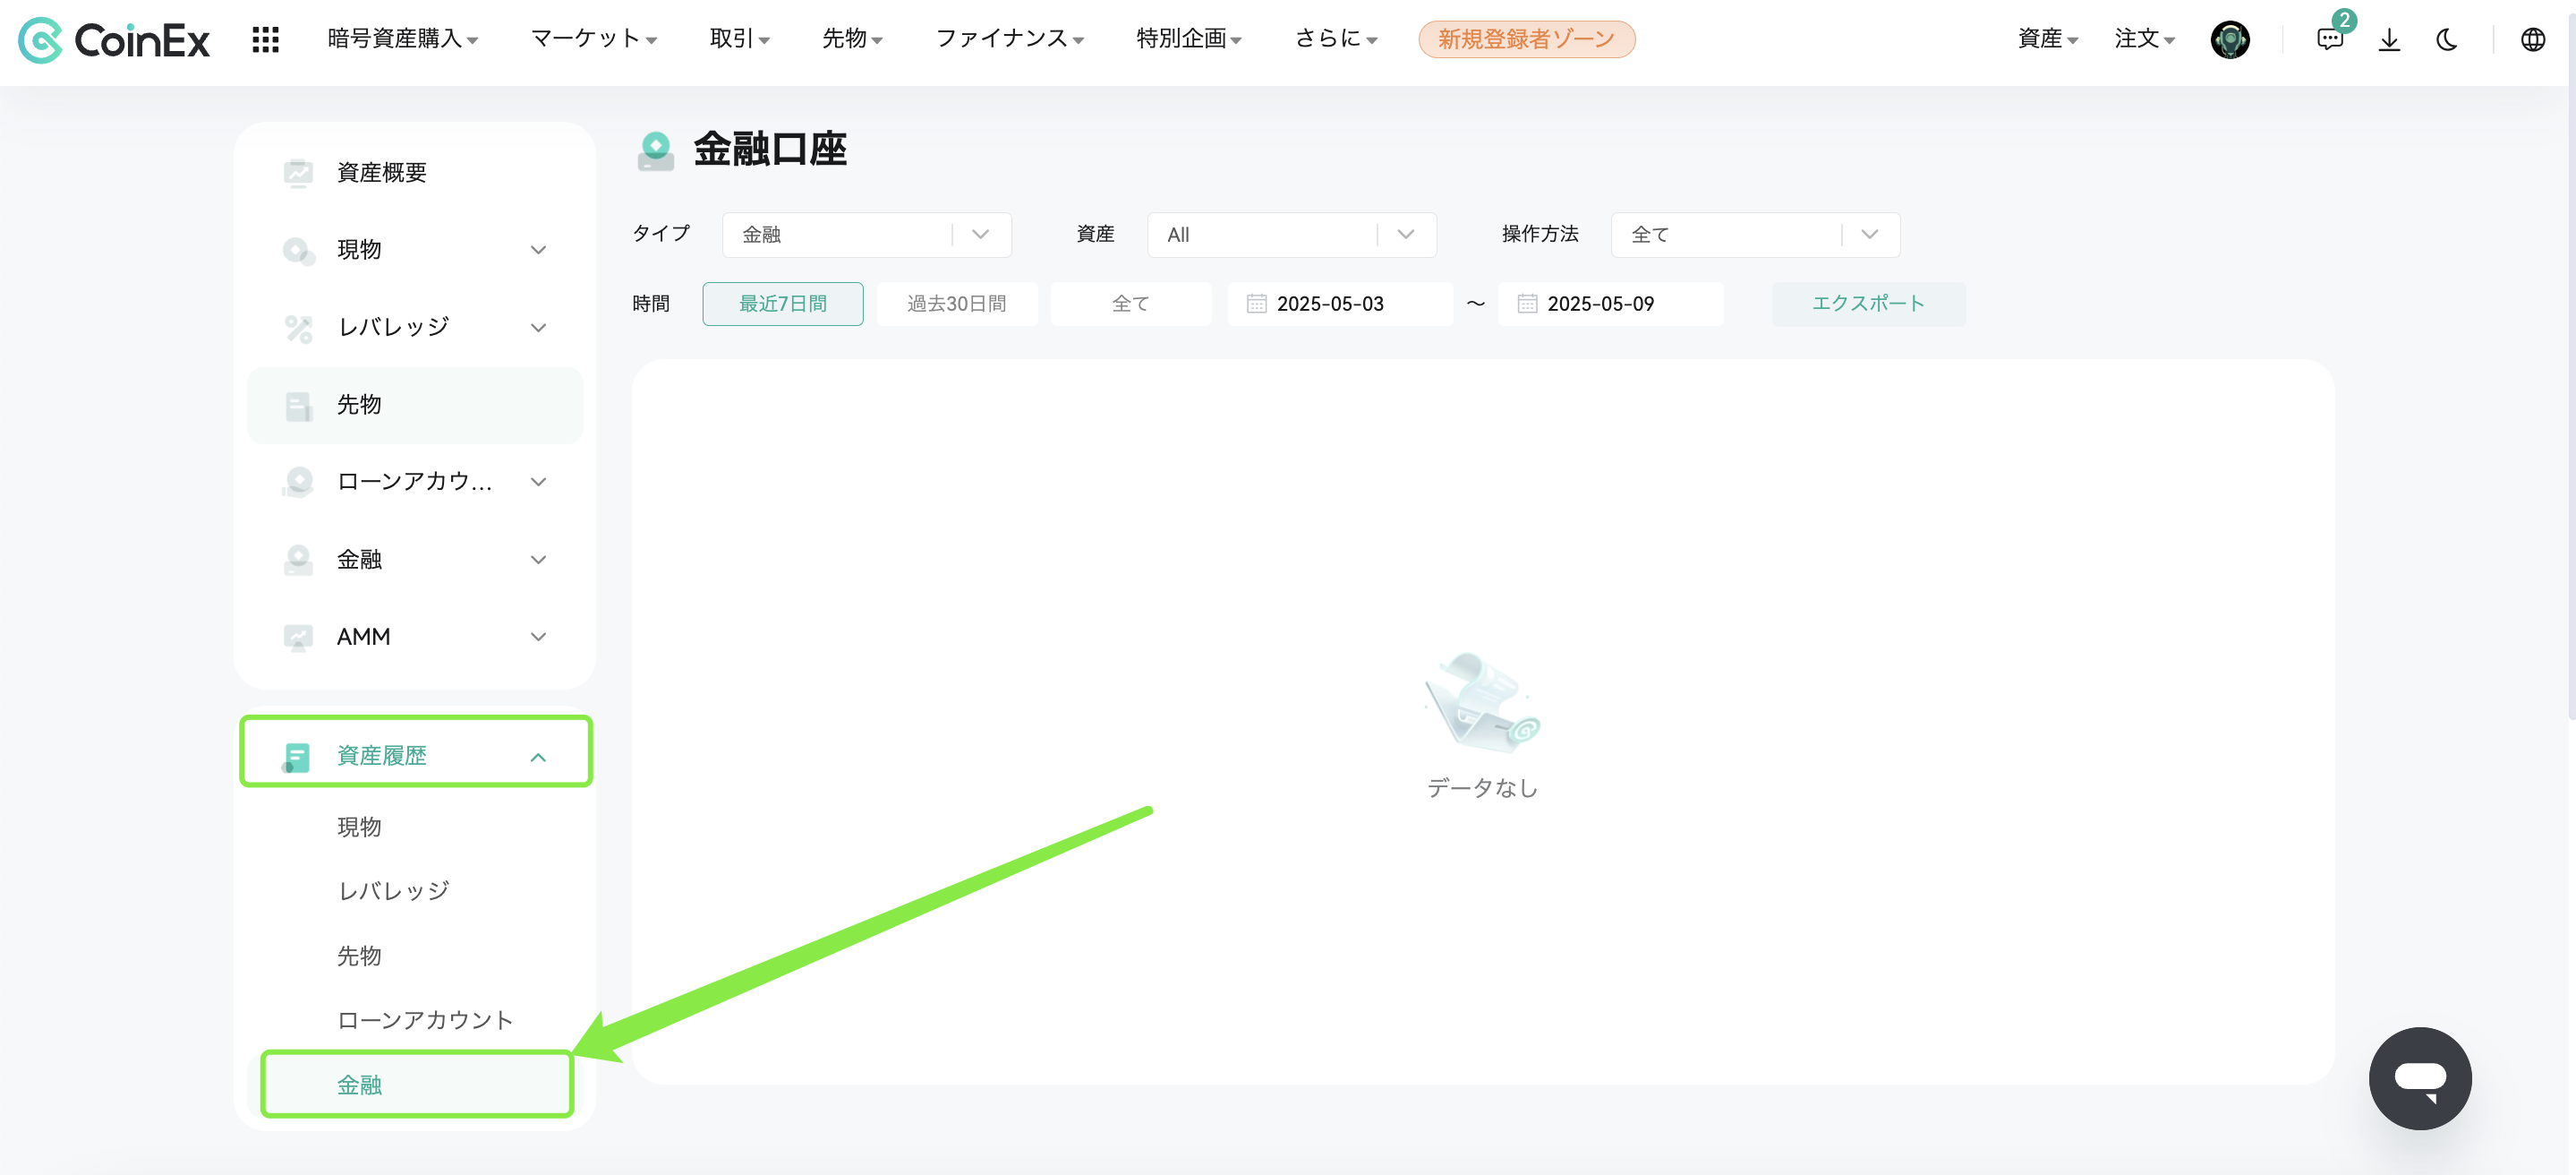Open ローンアカウント under 資産履歴
Image resolution: width=2576 pixels, height=1175 pixels.
[x=425, y=1020]
